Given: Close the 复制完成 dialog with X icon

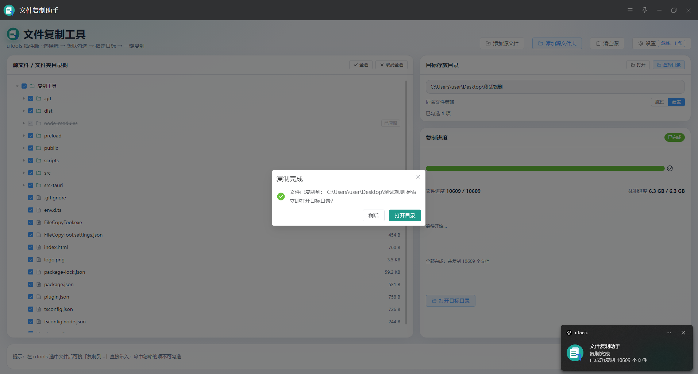Looking at the screenshot, I should point(418,177).
